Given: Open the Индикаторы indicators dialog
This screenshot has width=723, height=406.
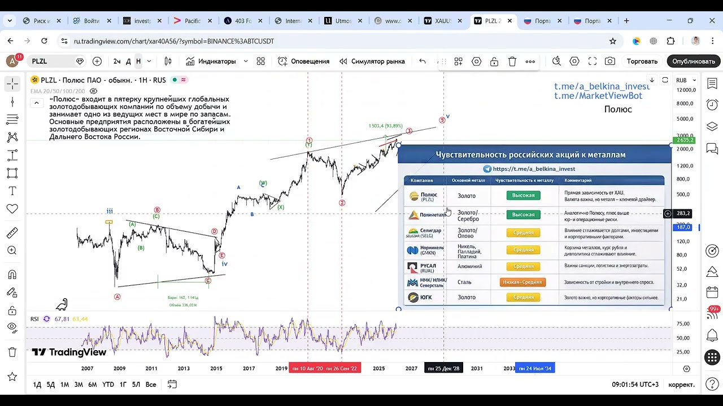Looking at the screenshot, I should click(x=210, y=61).
